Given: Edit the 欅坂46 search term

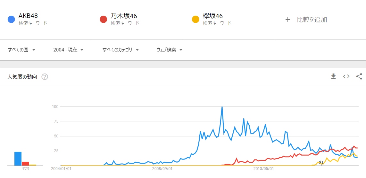Looking at the screenshot, I should point(213,16).
